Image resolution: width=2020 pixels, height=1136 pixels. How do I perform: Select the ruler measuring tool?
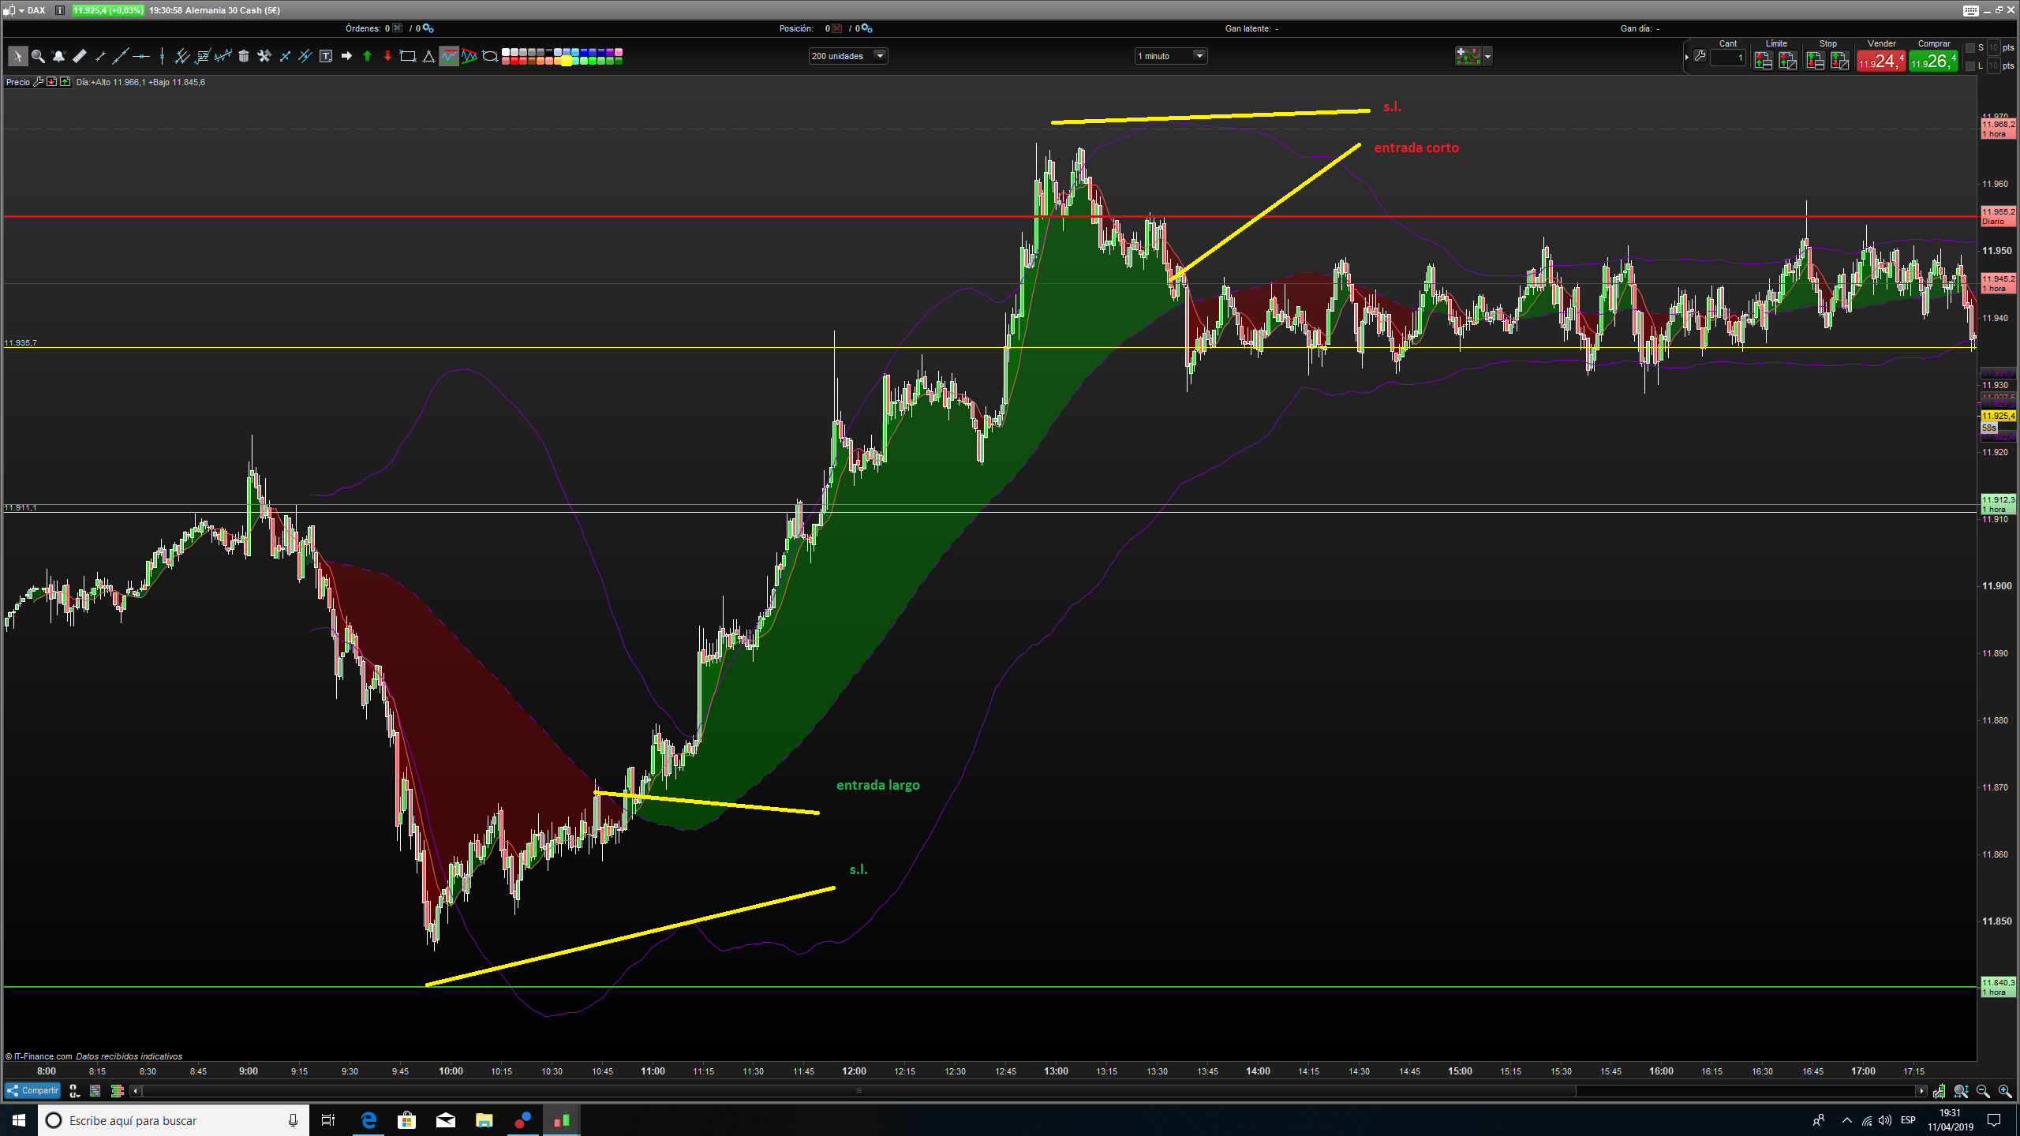tap(79, 56)
